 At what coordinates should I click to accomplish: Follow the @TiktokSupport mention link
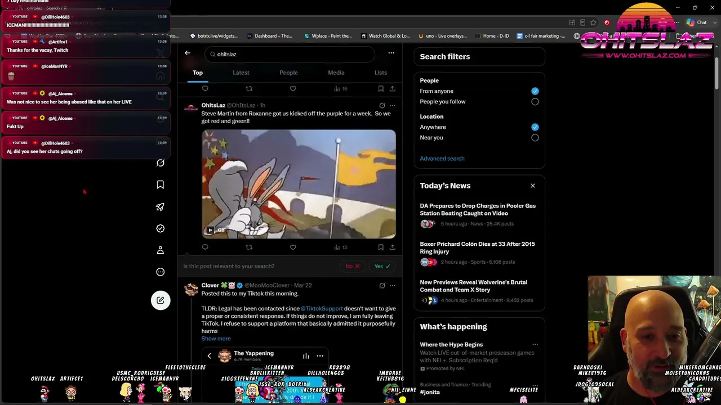[322, 309]
